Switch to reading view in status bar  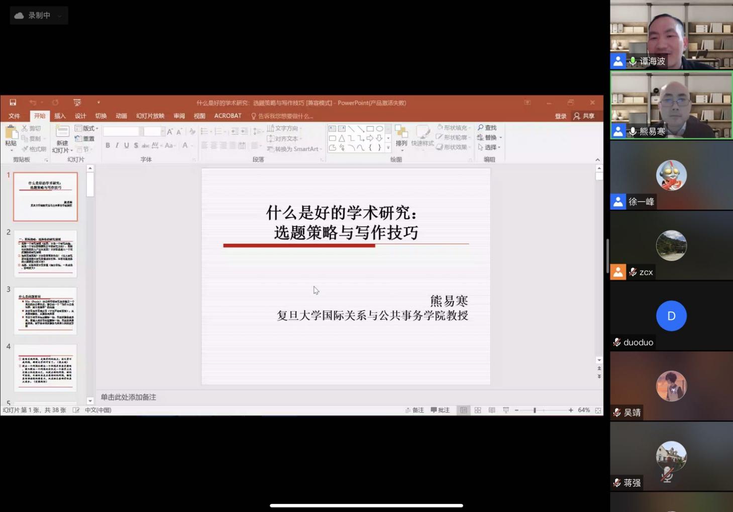492,410
